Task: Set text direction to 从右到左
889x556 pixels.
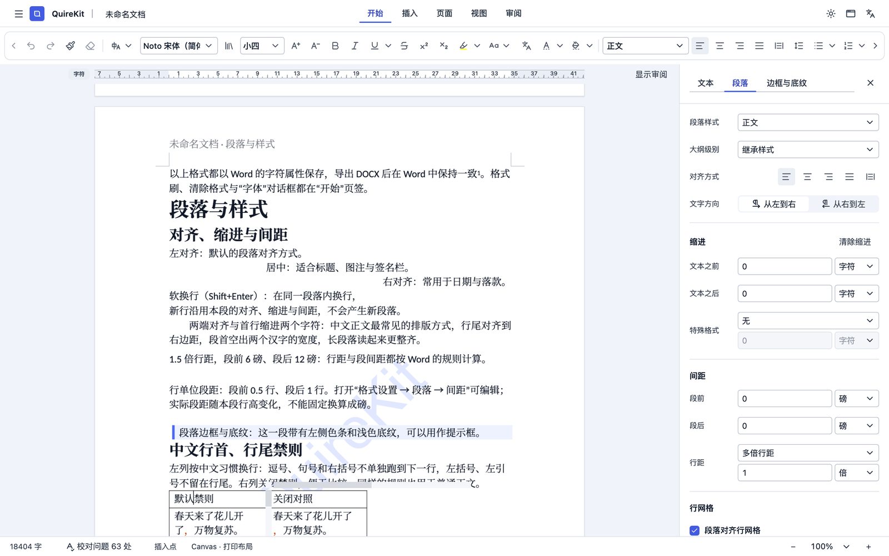Action: 843,204
